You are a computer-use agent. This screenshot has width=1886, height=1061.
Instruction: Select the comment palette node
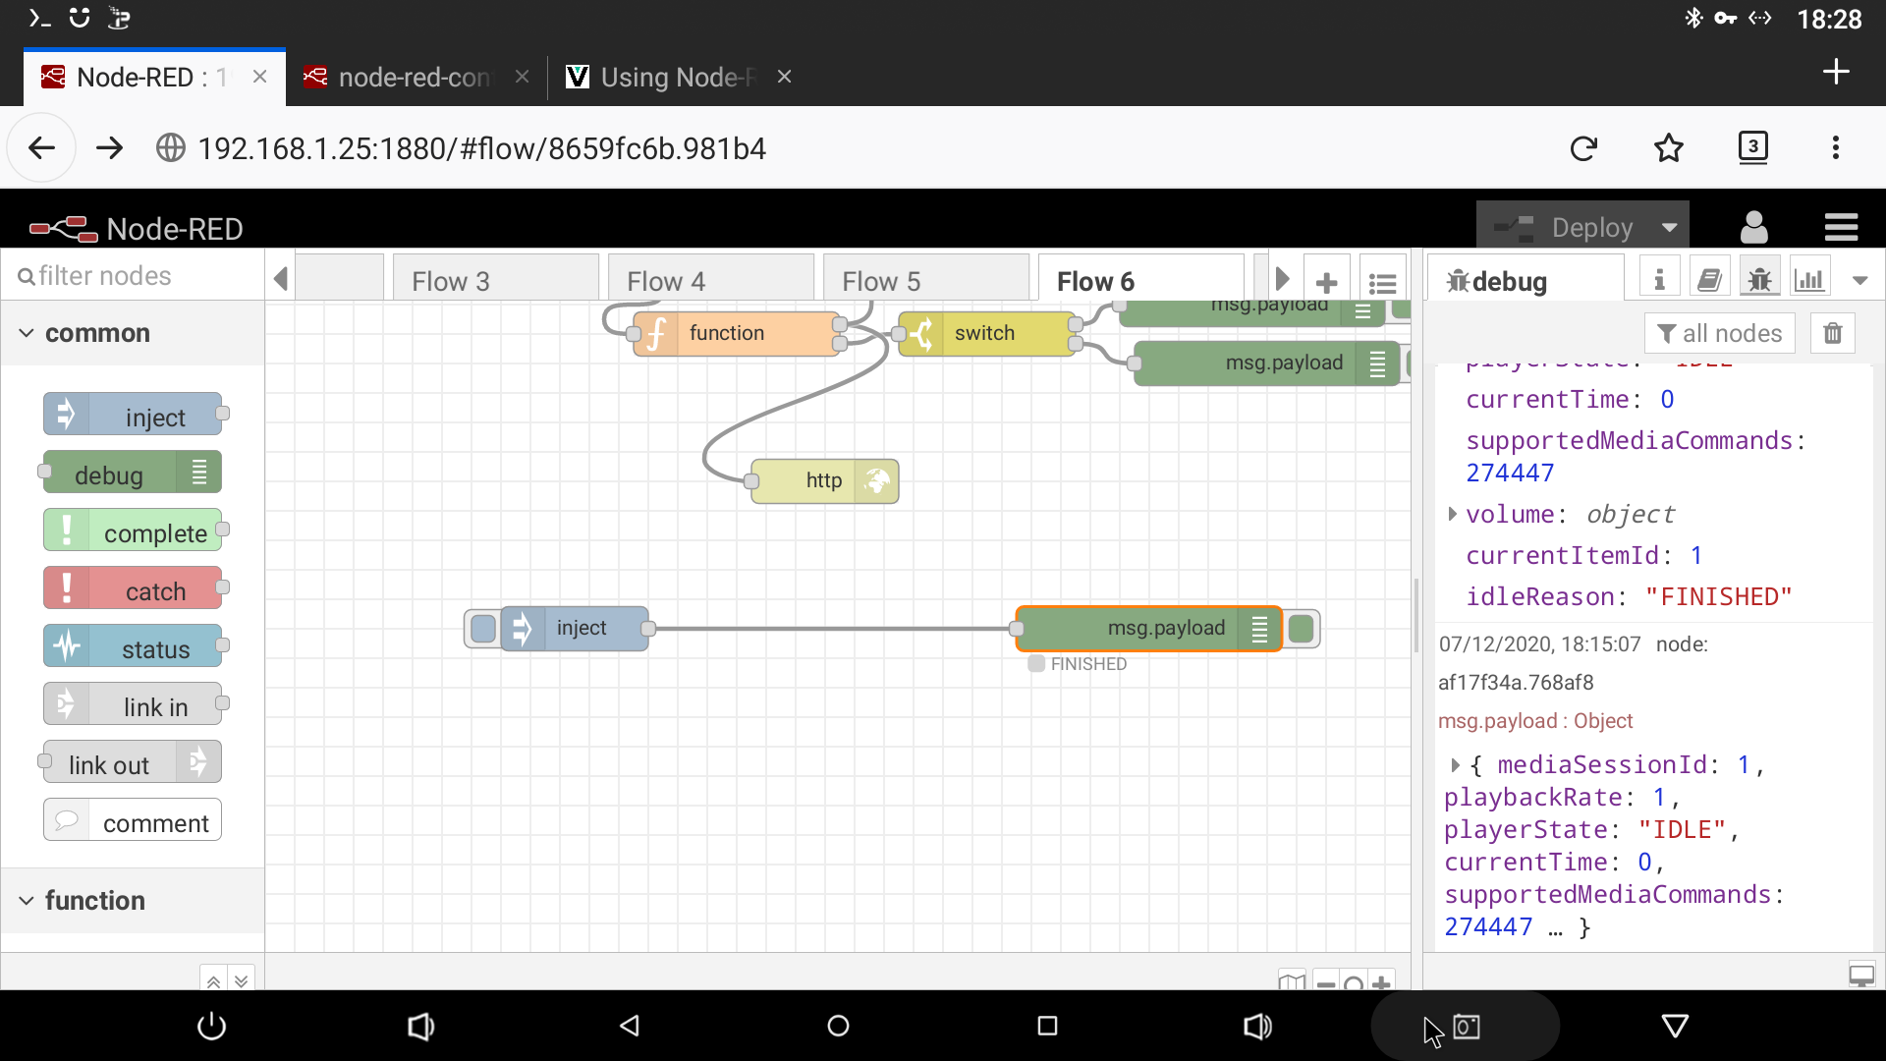click(133, 820)
